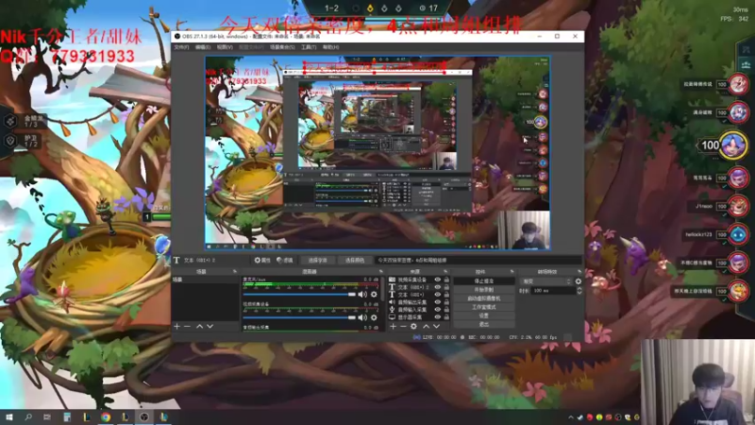The height and width of the screenshot is (425, 755).
Task: Toggle visibility of 文本 (GDI+) source
Action: click(x=438, y=295)
